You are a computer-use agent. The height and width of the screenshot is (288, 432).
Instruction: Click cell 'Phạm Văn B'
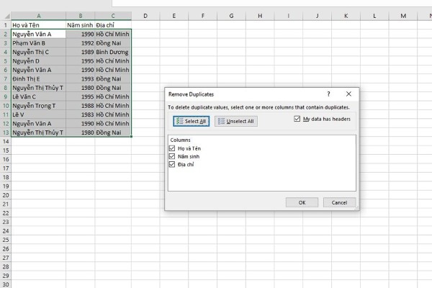[39, 43]
